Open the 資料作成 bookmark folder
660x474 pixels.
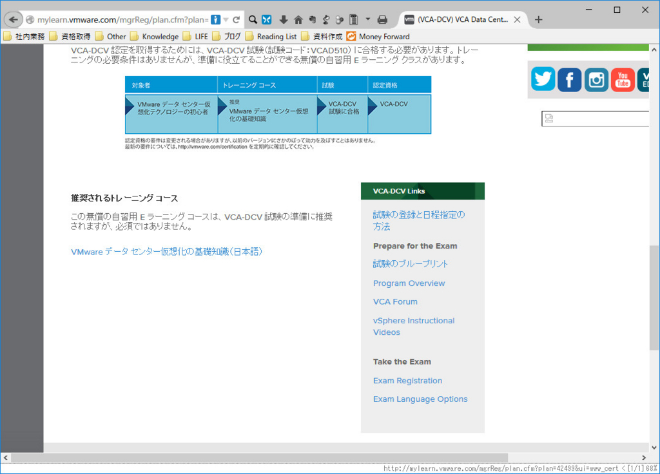(x=322, y=37)
